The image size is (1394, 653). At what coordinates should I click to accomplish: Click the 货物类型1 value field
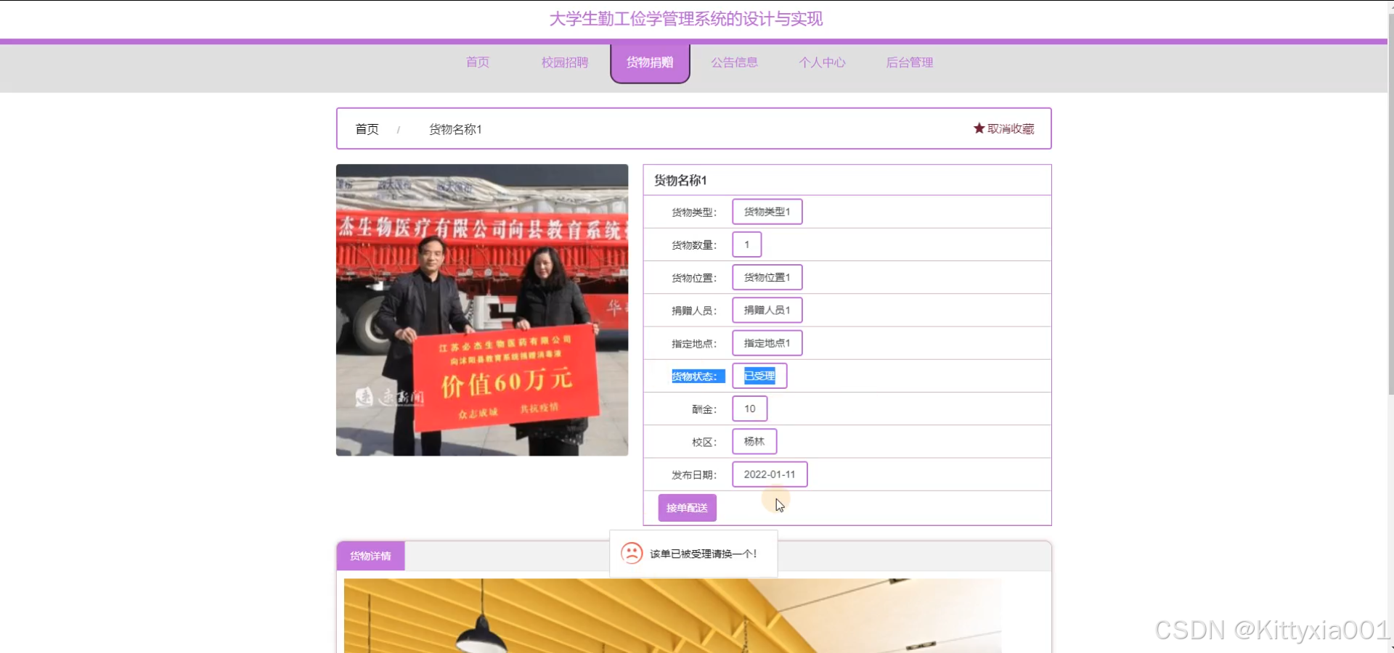pos(767,212)
